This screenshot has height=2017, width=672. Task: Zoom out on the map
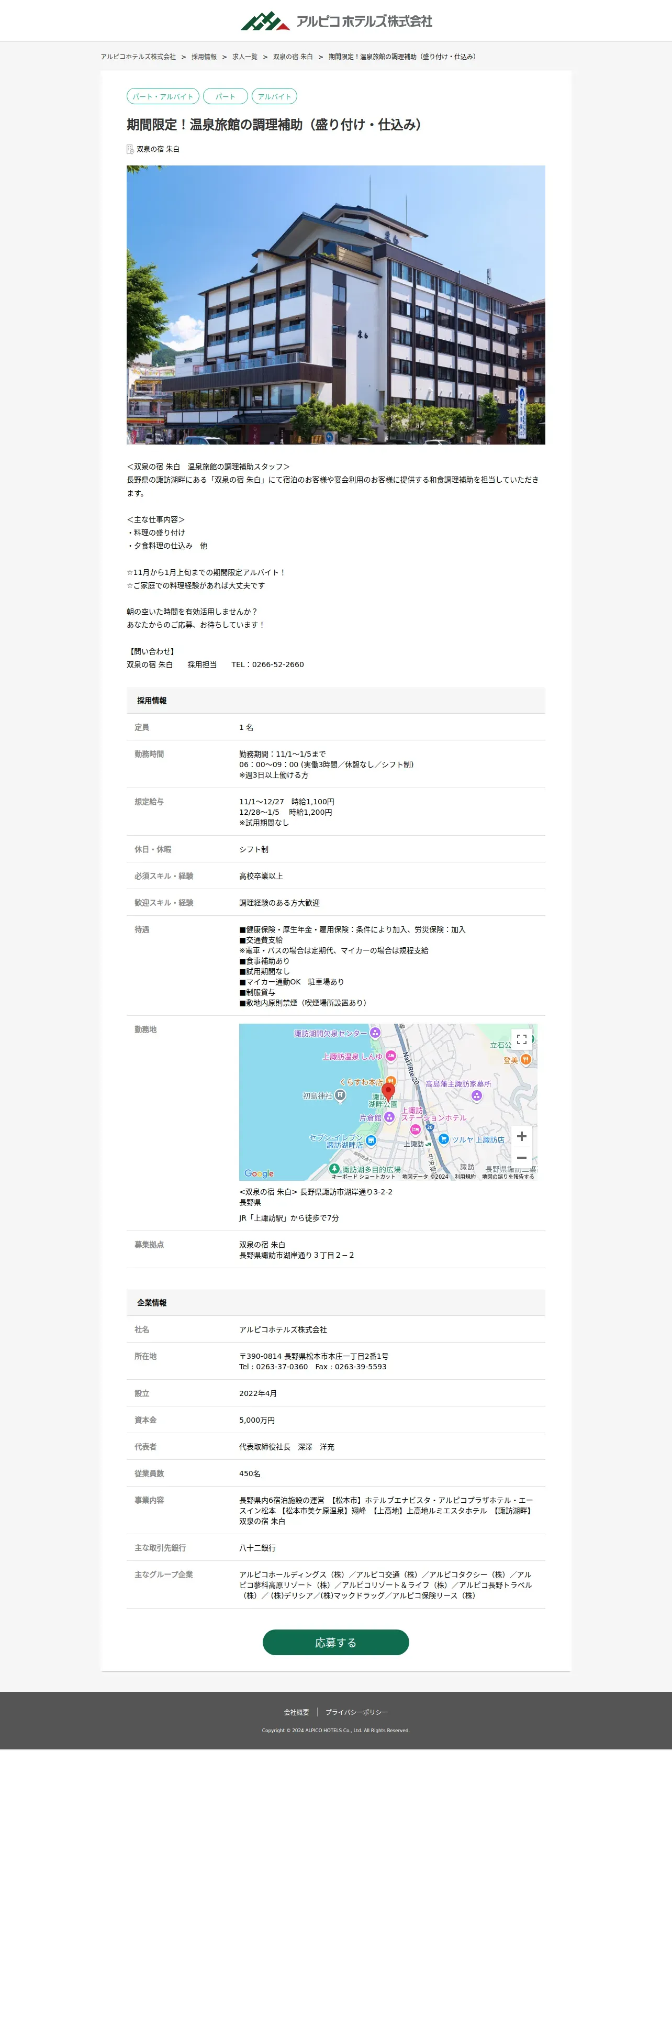(521, 1157)
